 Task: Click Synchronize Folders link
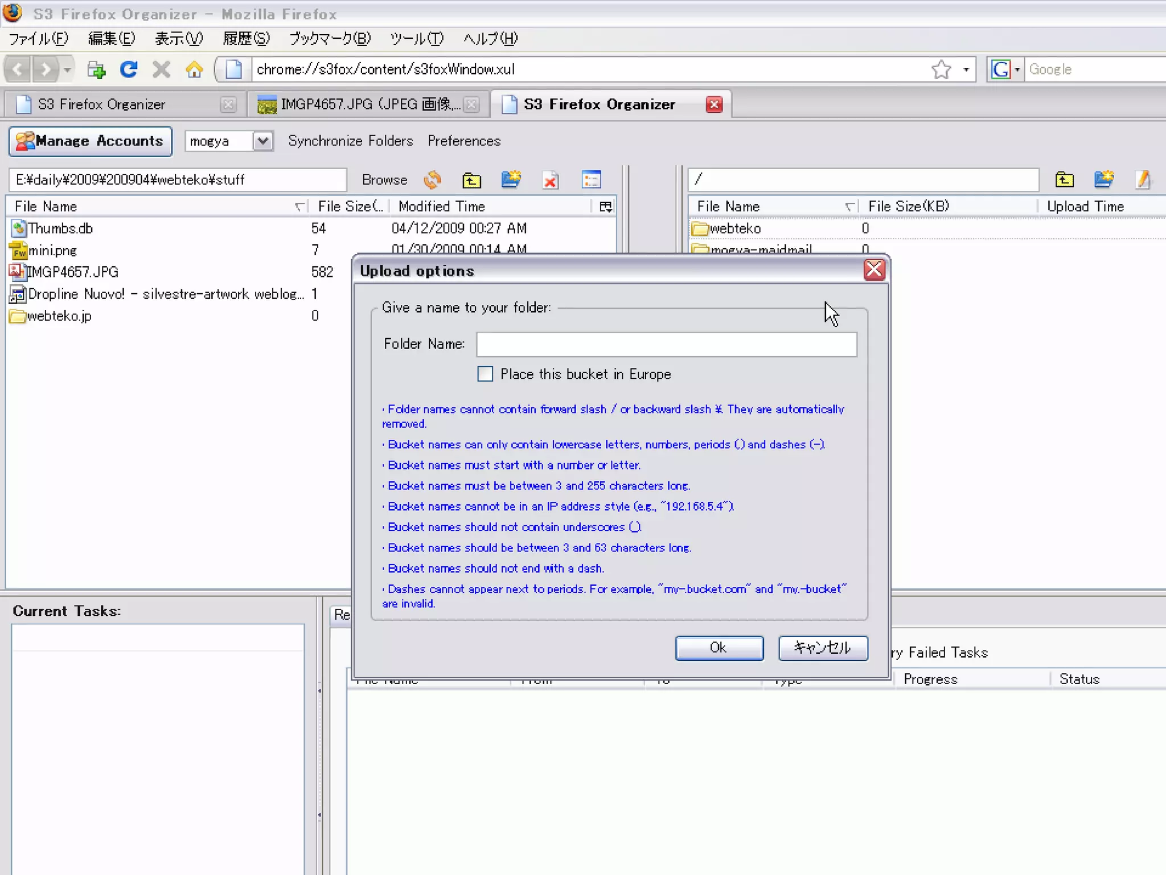350,141
